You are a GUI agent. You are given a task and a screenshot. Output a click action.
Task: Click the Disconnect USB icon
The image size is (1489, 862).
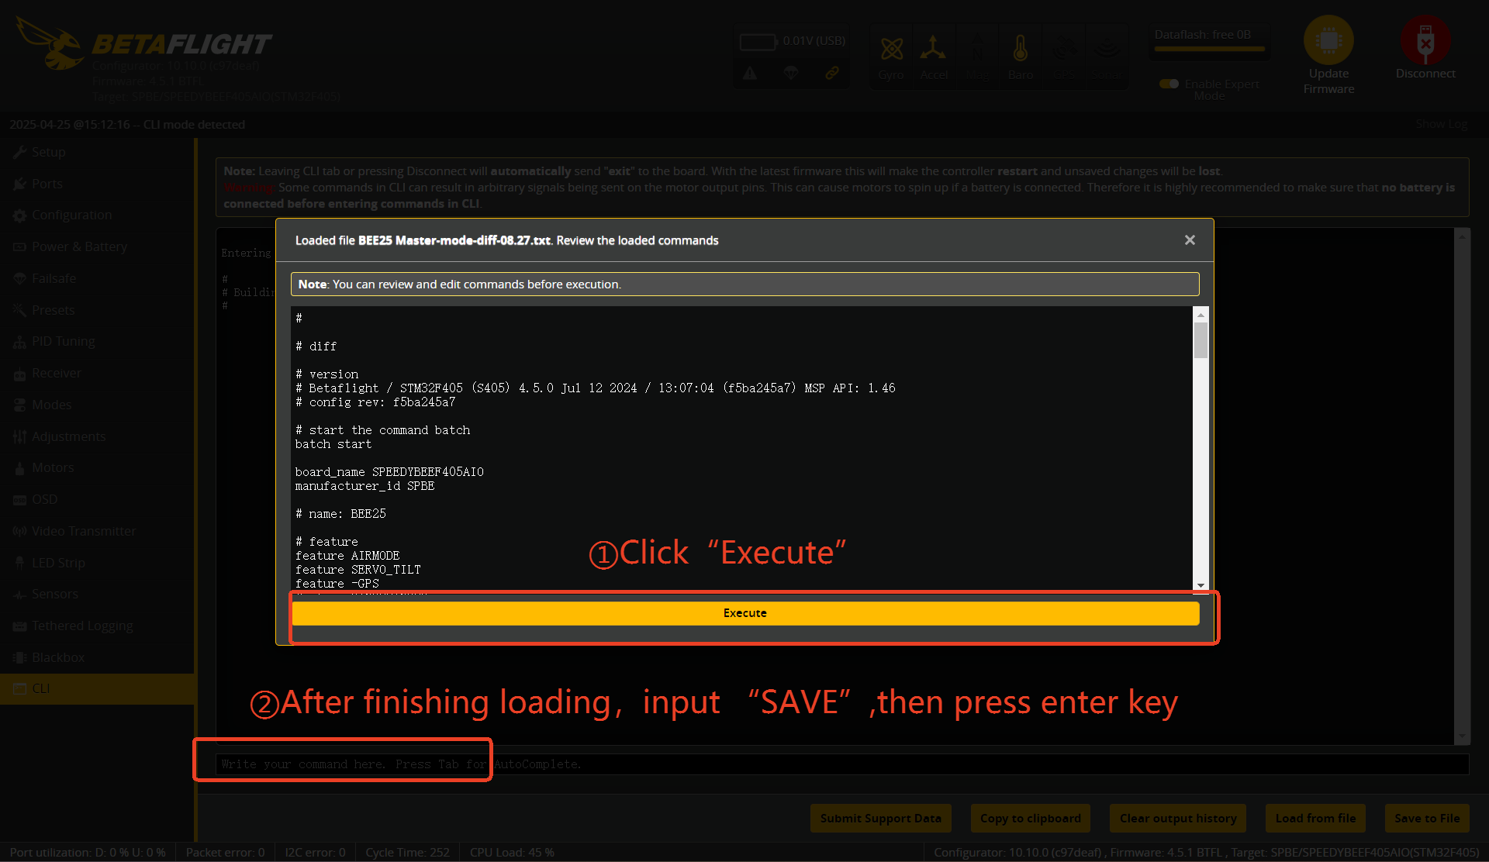click(x=1425, y=40)
